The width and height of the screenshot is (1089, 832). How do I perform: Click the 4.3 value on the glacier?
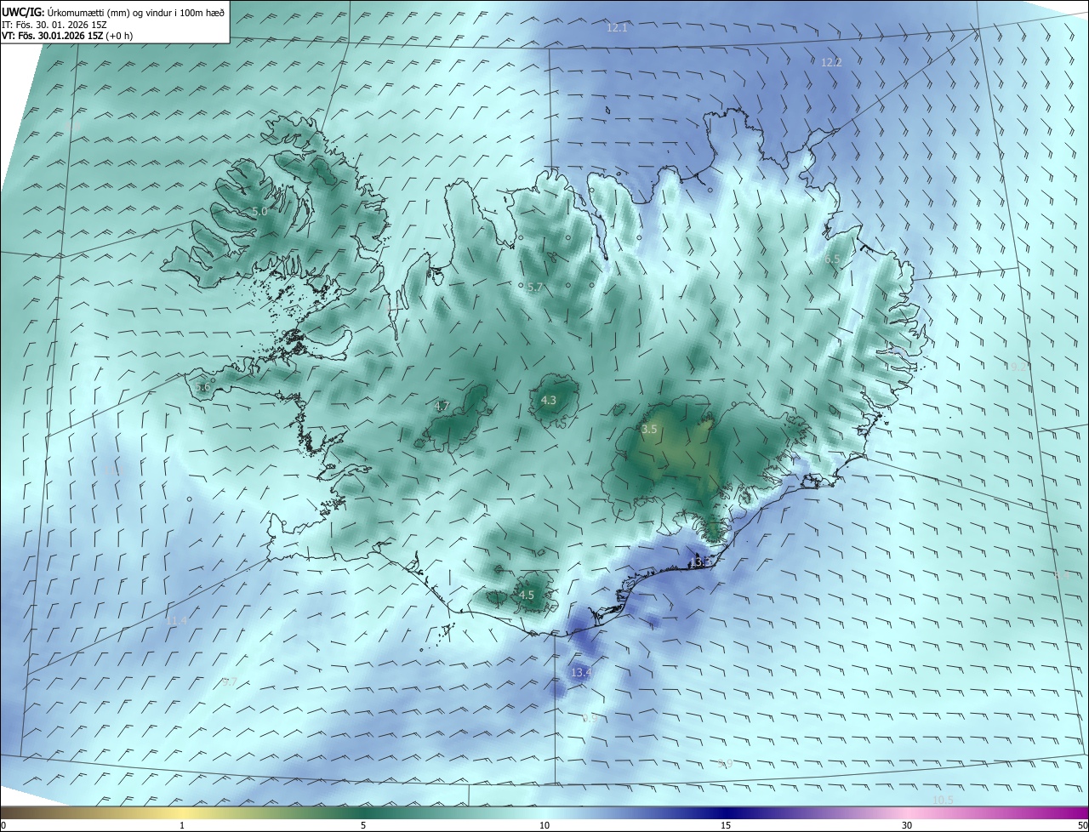tap(549, 400)
